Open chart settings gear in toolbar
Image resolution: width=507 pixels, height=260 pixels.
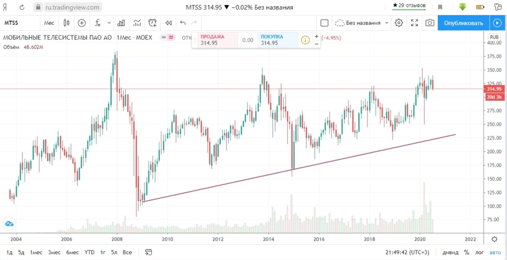point(398,23)
